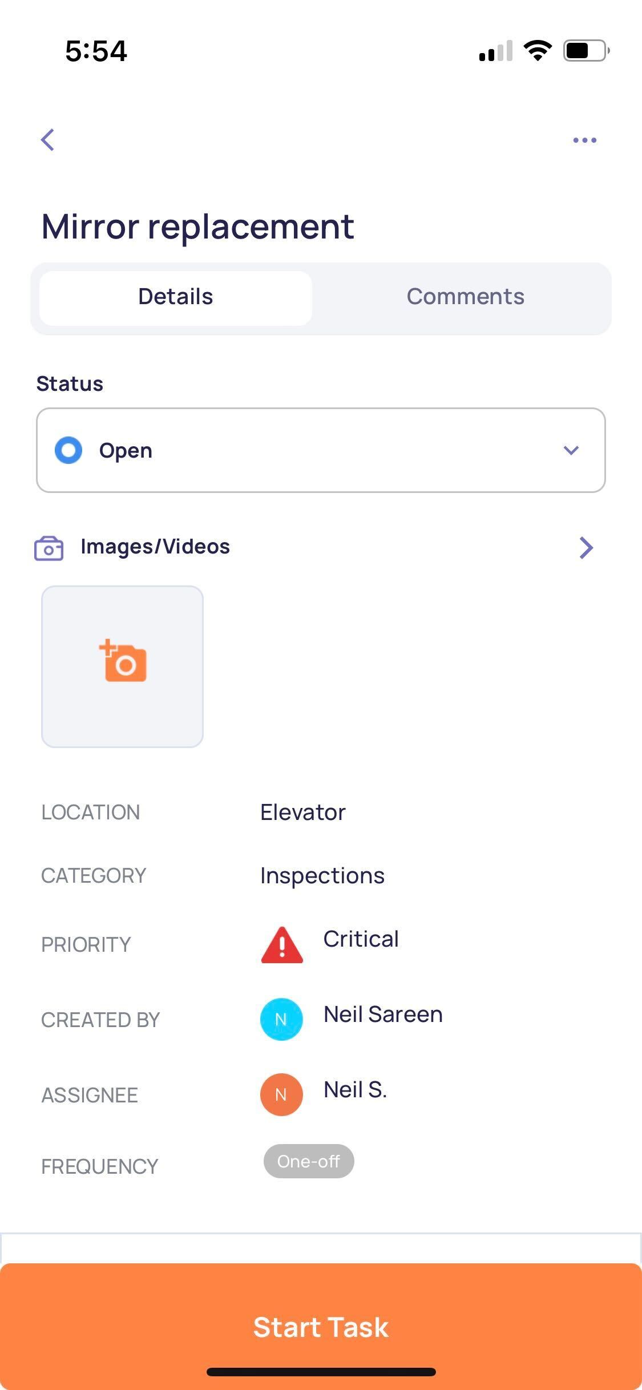The image size is (642, 1390).
Task: Tap the Wi-Fi icon in status bar
Action: point(538,51)
